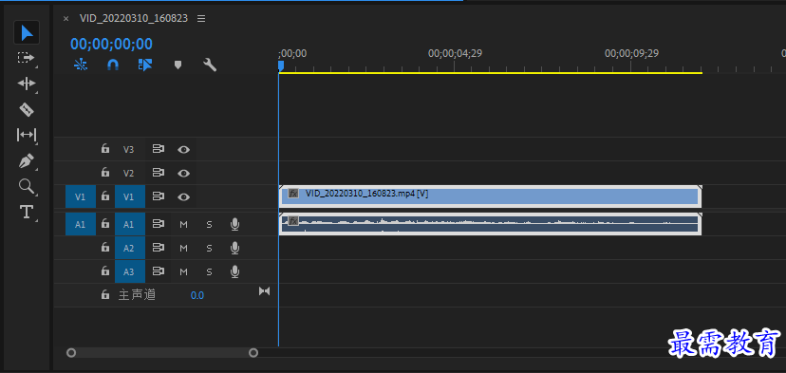The image size is (786, 373).
Task: Select the Razor tool
Action: coord(26,109)
